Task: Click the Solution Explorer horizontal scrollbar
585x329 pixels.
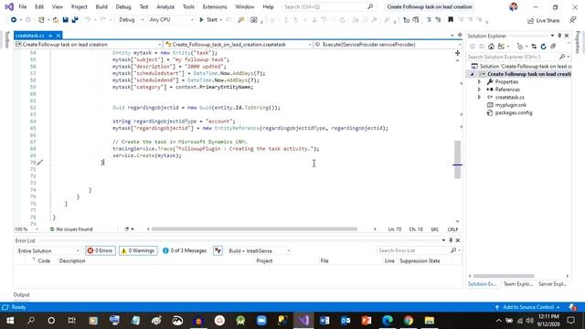Action: click(504, 276)
